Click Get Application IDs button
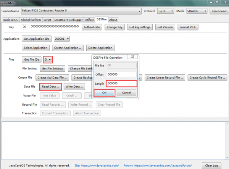 37,39
